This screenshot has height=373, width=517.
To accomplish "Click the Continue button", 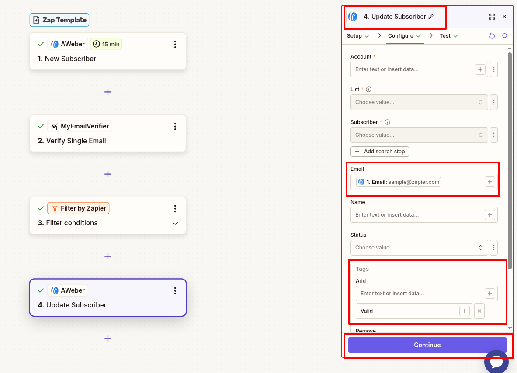I will [x=427, y=345].
